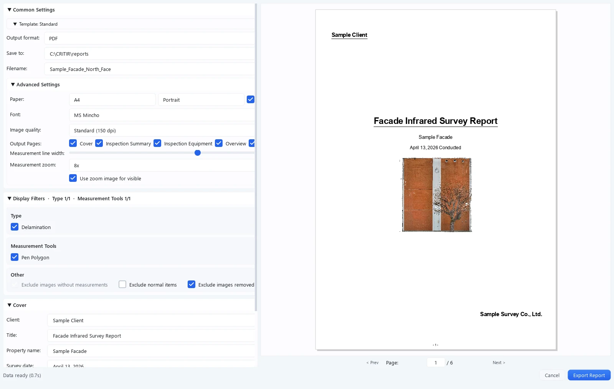Click the Sample Survey Co., Ltd. text in preview
Viewport: 614px width, 389px height.
511,314
